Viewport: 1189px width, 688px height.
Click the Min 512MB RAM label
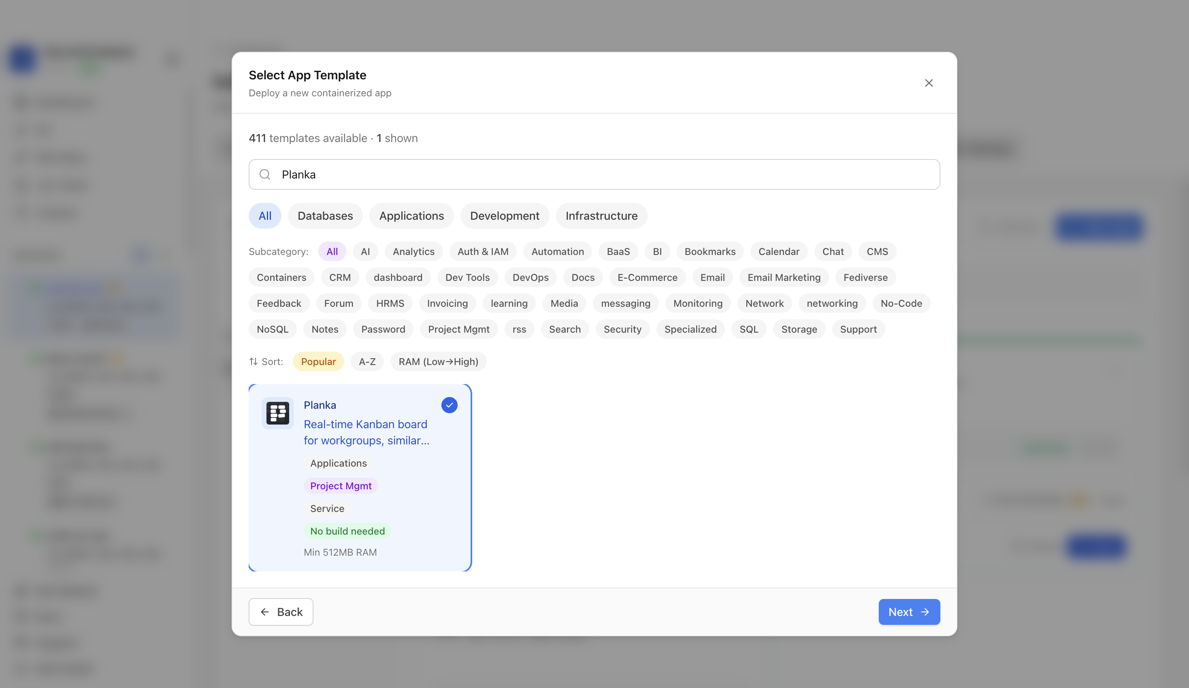tap(340, 552)
